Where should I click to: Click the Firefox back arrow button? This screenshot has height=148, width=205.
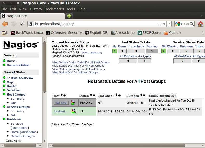(5, 24)
